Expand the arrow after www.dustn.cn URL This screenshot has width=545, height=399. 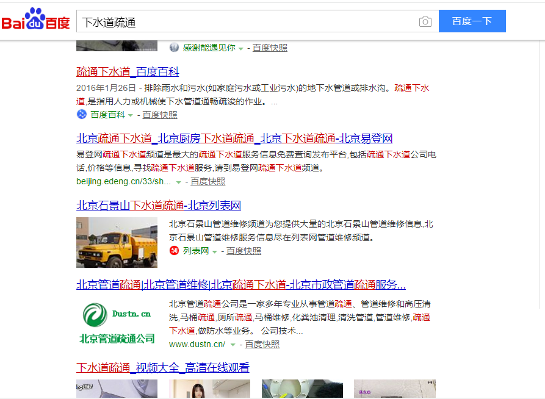click(x=233, y=345)
